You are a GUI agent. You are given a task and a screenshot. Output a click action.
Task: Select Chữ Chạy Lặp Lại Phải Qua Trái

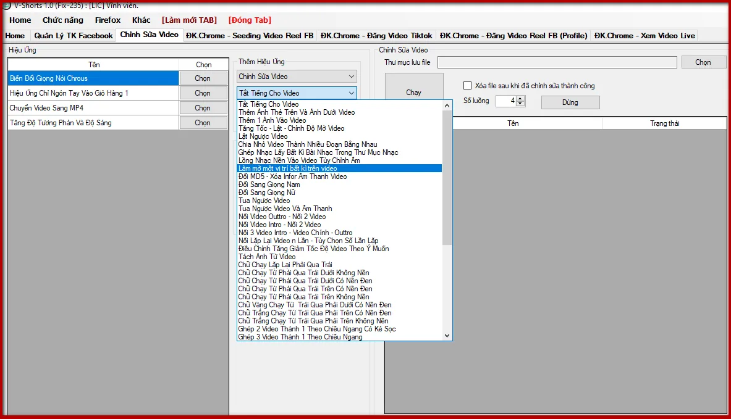click(x=339, y=265)
